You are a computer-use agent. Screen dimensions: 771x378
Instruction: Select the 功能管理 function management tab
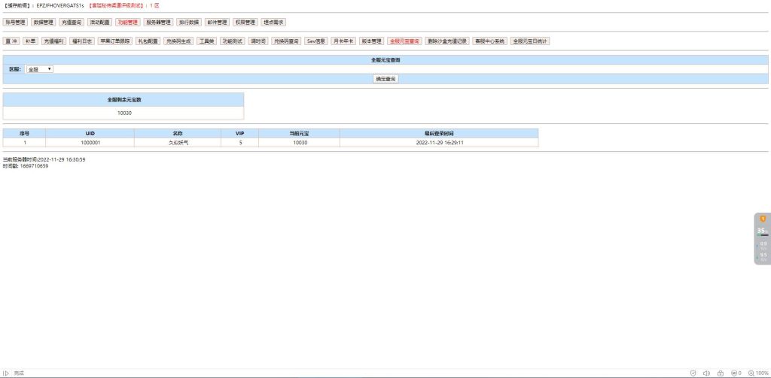[x=127, y=23]
